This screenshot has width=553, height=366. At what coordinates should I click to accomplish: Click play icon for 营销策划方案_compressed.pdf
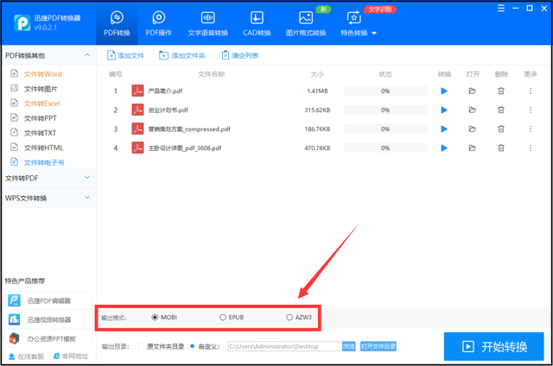pyautogui.click(x=444, y=129)
